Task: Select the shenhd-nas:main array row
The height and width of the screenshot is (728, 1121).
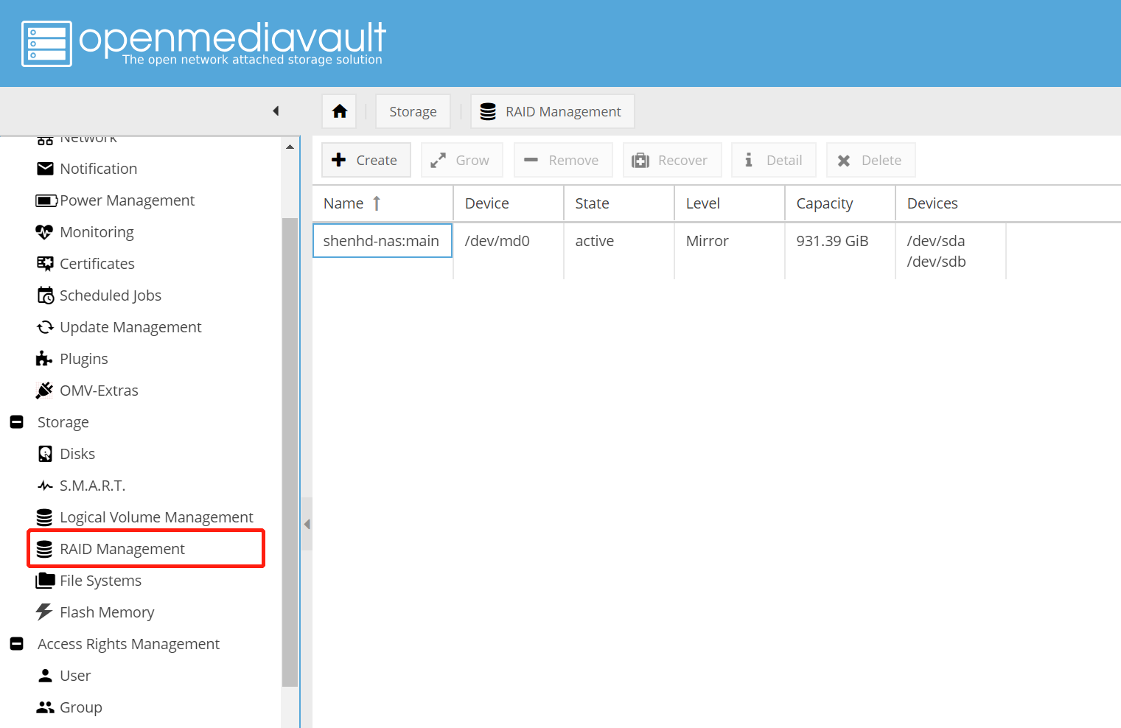Action: click(383, 241)
